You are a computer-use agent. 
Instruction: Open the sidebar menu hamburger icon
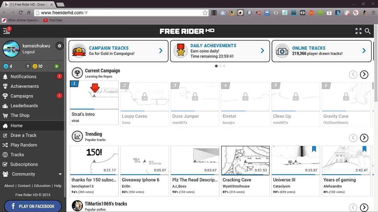[x=6, y=31]
